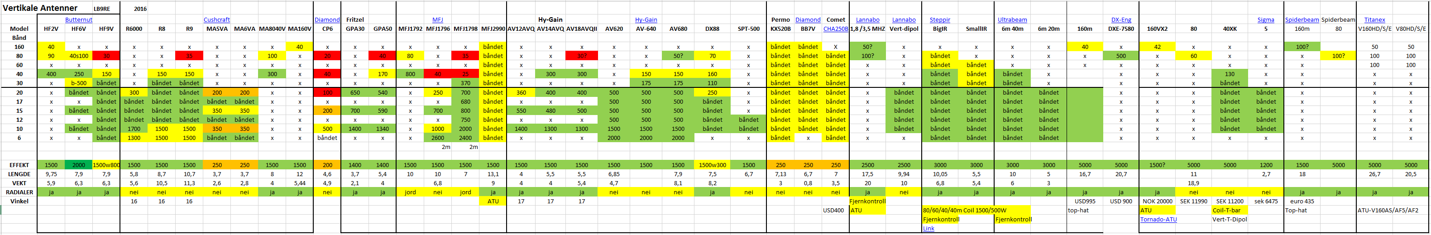Select the 'b-500' cell under HF6V

tap(78, 83)
